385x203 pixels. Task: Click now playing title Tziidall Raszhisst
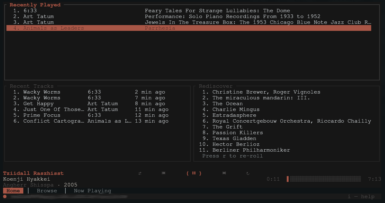click(x=33, y=173)
